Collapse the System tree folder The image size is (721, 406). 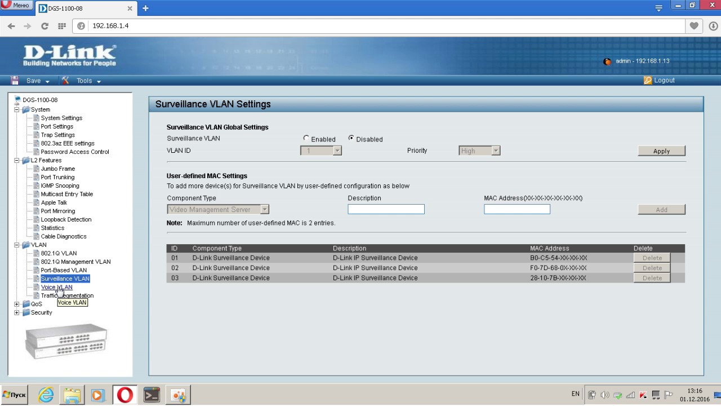tap(17, 109)
